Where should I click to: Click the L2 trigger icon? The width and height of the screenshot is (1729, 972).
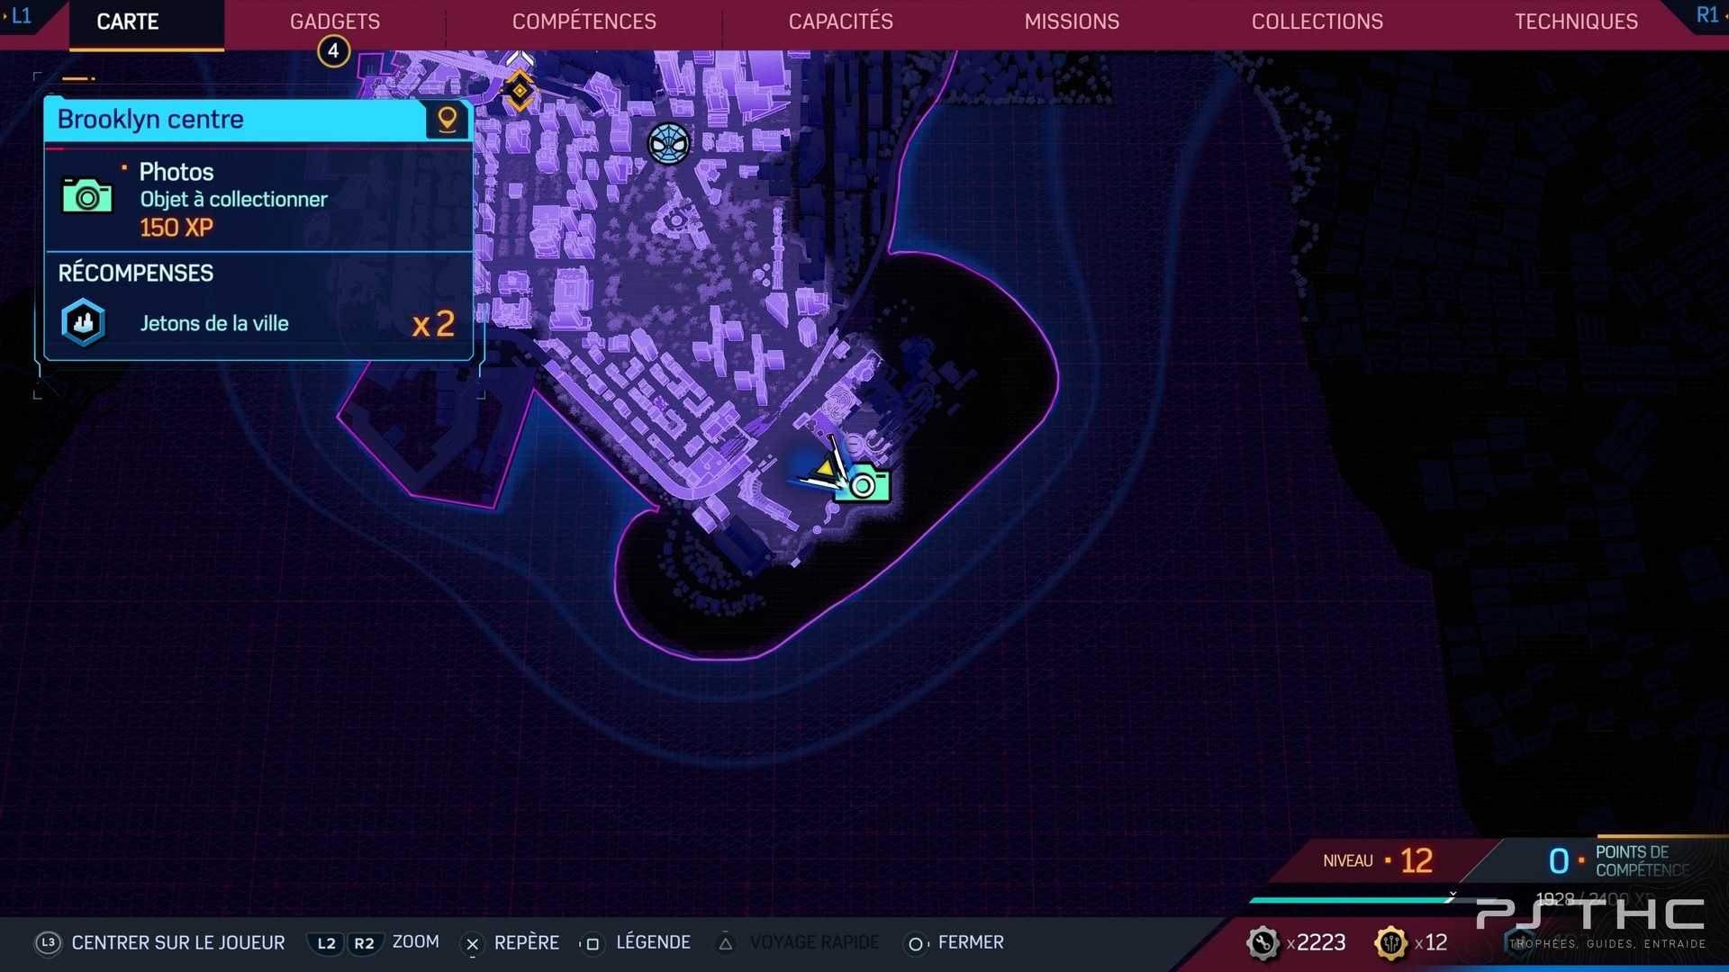(326, 943)
